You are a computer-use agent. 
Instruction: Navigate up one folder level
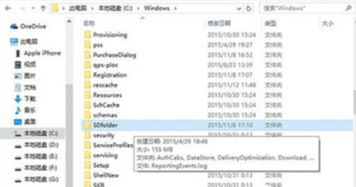43,8
